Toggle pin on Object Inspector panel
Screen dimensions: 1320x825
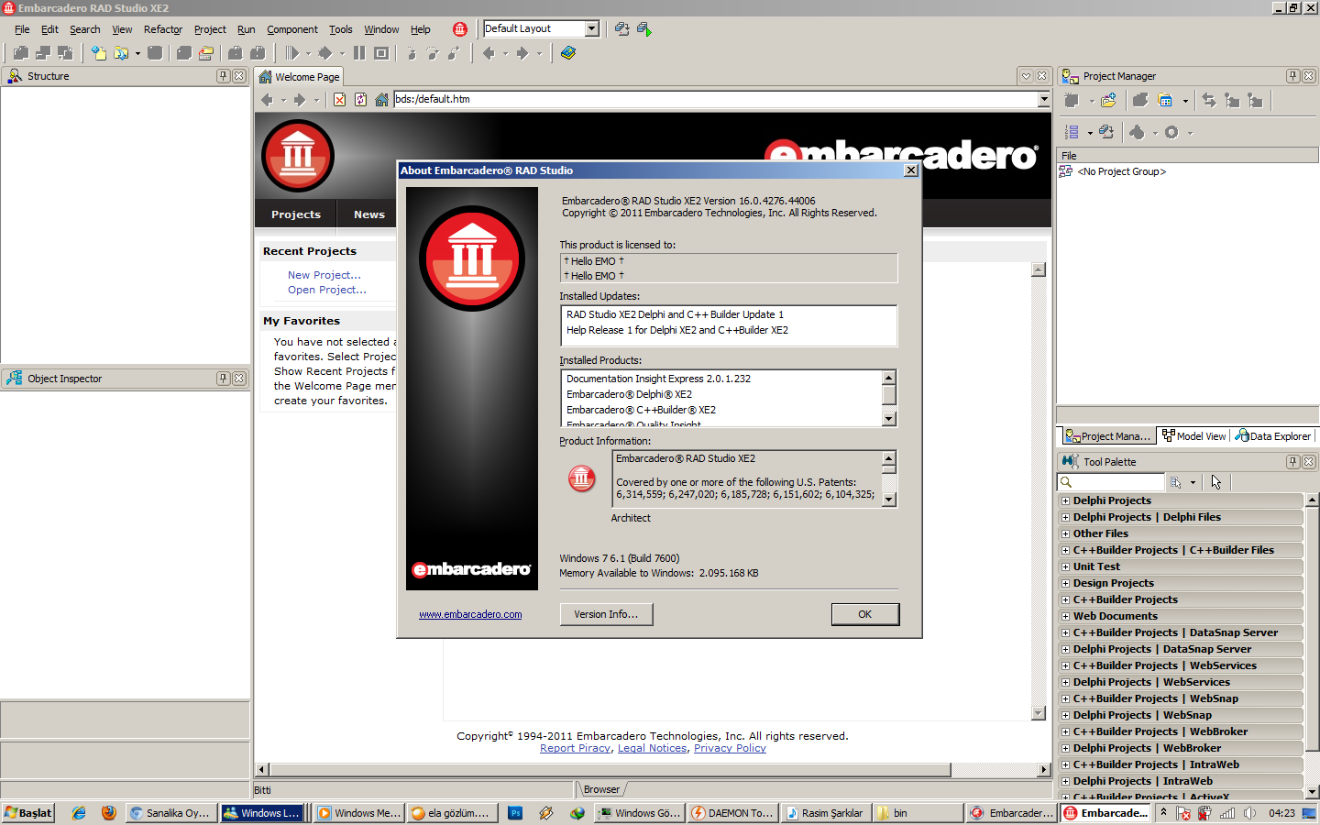(223, 379)
